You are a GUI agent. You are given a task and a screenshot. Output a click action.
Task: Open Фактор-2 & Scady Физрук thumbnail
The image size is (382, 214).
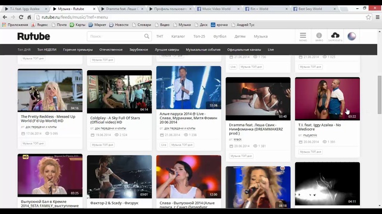coord(119,177)
